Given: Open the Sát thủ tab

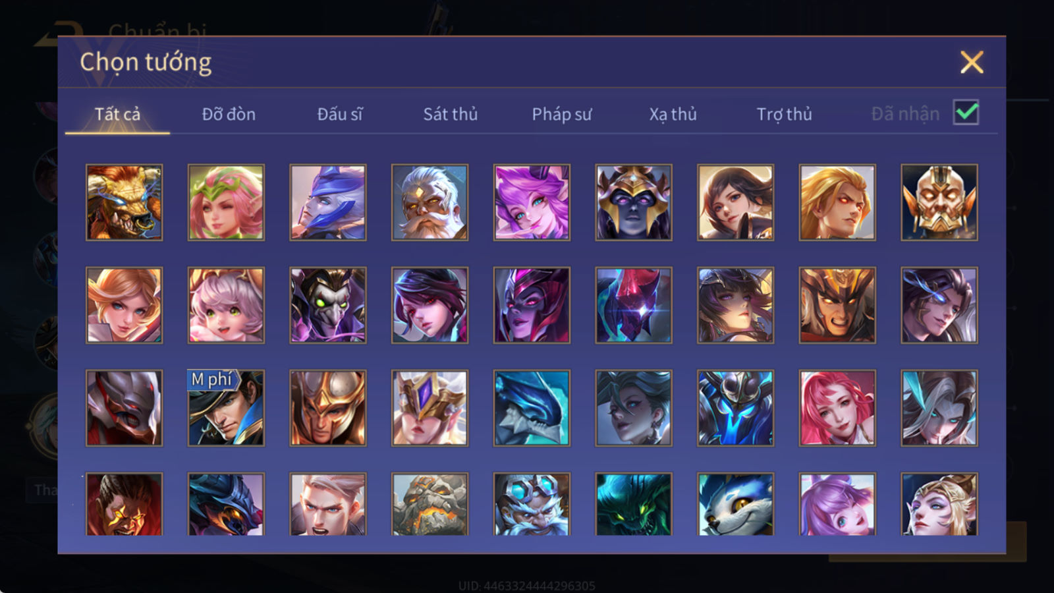Looking at the screenshot, I should tap(451, 114).
